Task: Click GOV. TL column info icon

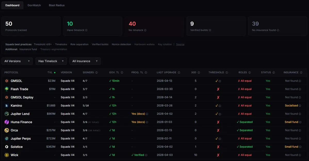Action: click(122, 72)
